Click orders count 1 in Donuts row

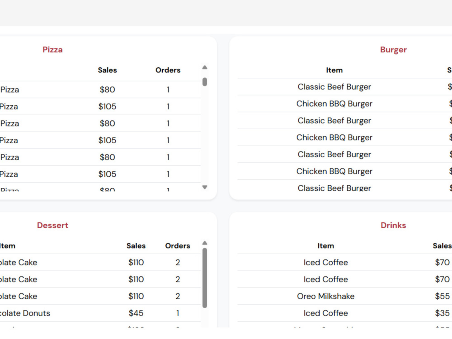(x=178, y=313)
